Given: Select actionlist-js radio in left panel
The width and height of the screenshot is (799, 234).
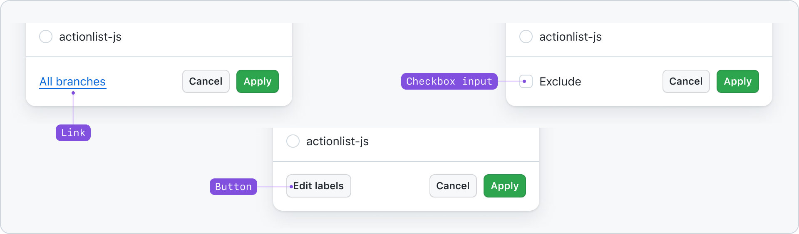Looking at the screenshot, I should pos(46,37).
